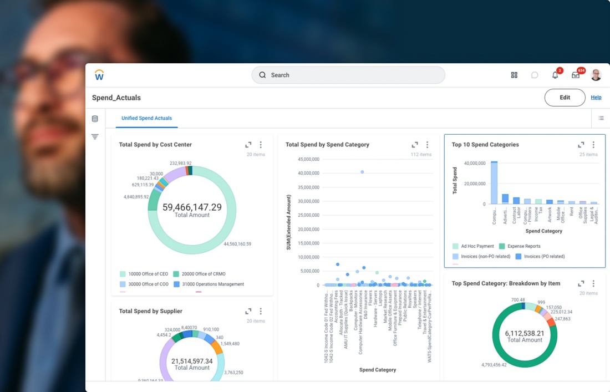Open options menu for Top Spend Category Breakdown
Viewport: 610px width, 392px height.
[x=593, y=283]
